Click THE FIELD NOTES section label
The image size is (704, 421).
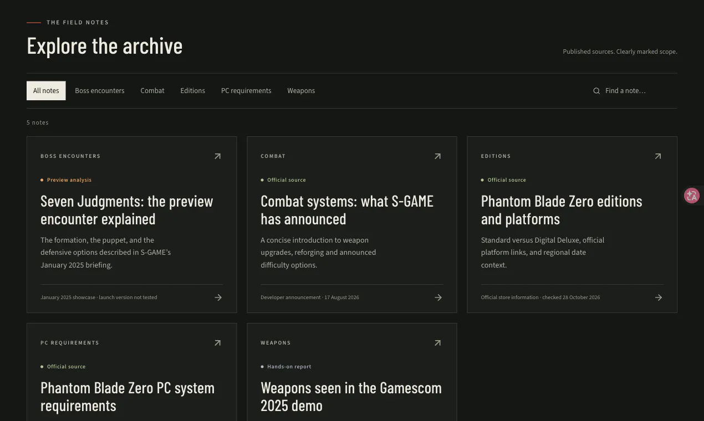(78, 23)
